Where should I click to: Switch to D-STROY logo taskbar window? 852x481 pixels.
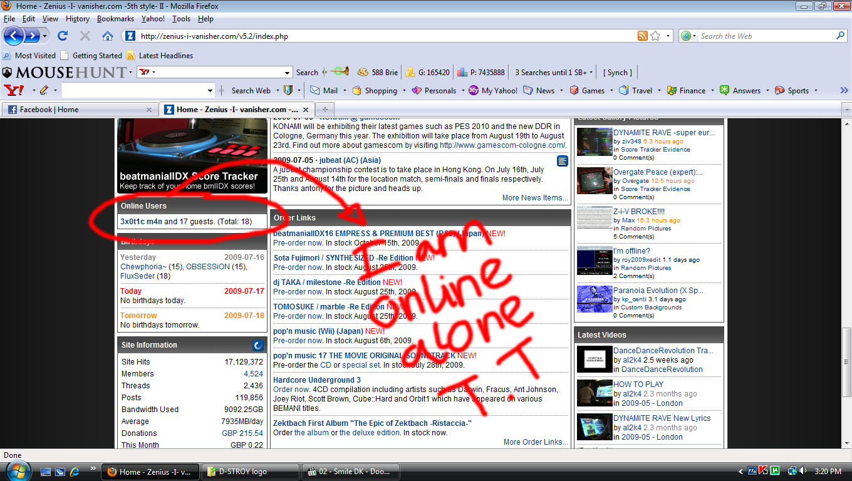(250, 472)
